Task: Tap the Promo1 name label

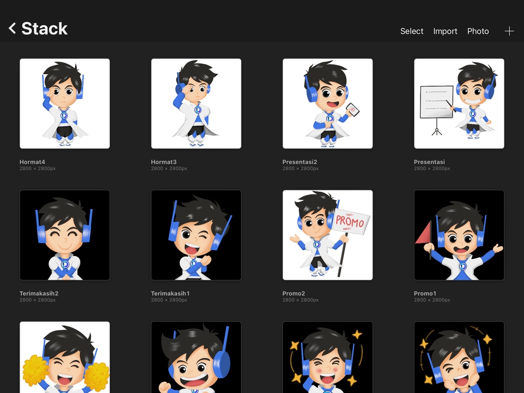Action: click(x=425, y=294)
